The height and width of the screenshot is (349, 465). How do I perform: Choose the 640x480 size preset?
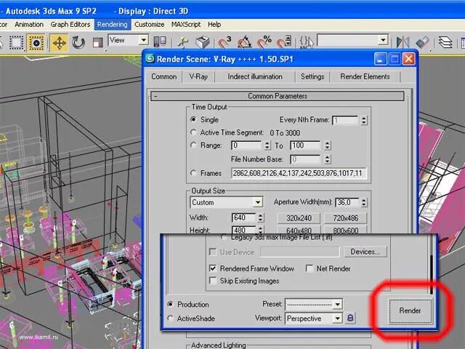click(x=299, y=230)
